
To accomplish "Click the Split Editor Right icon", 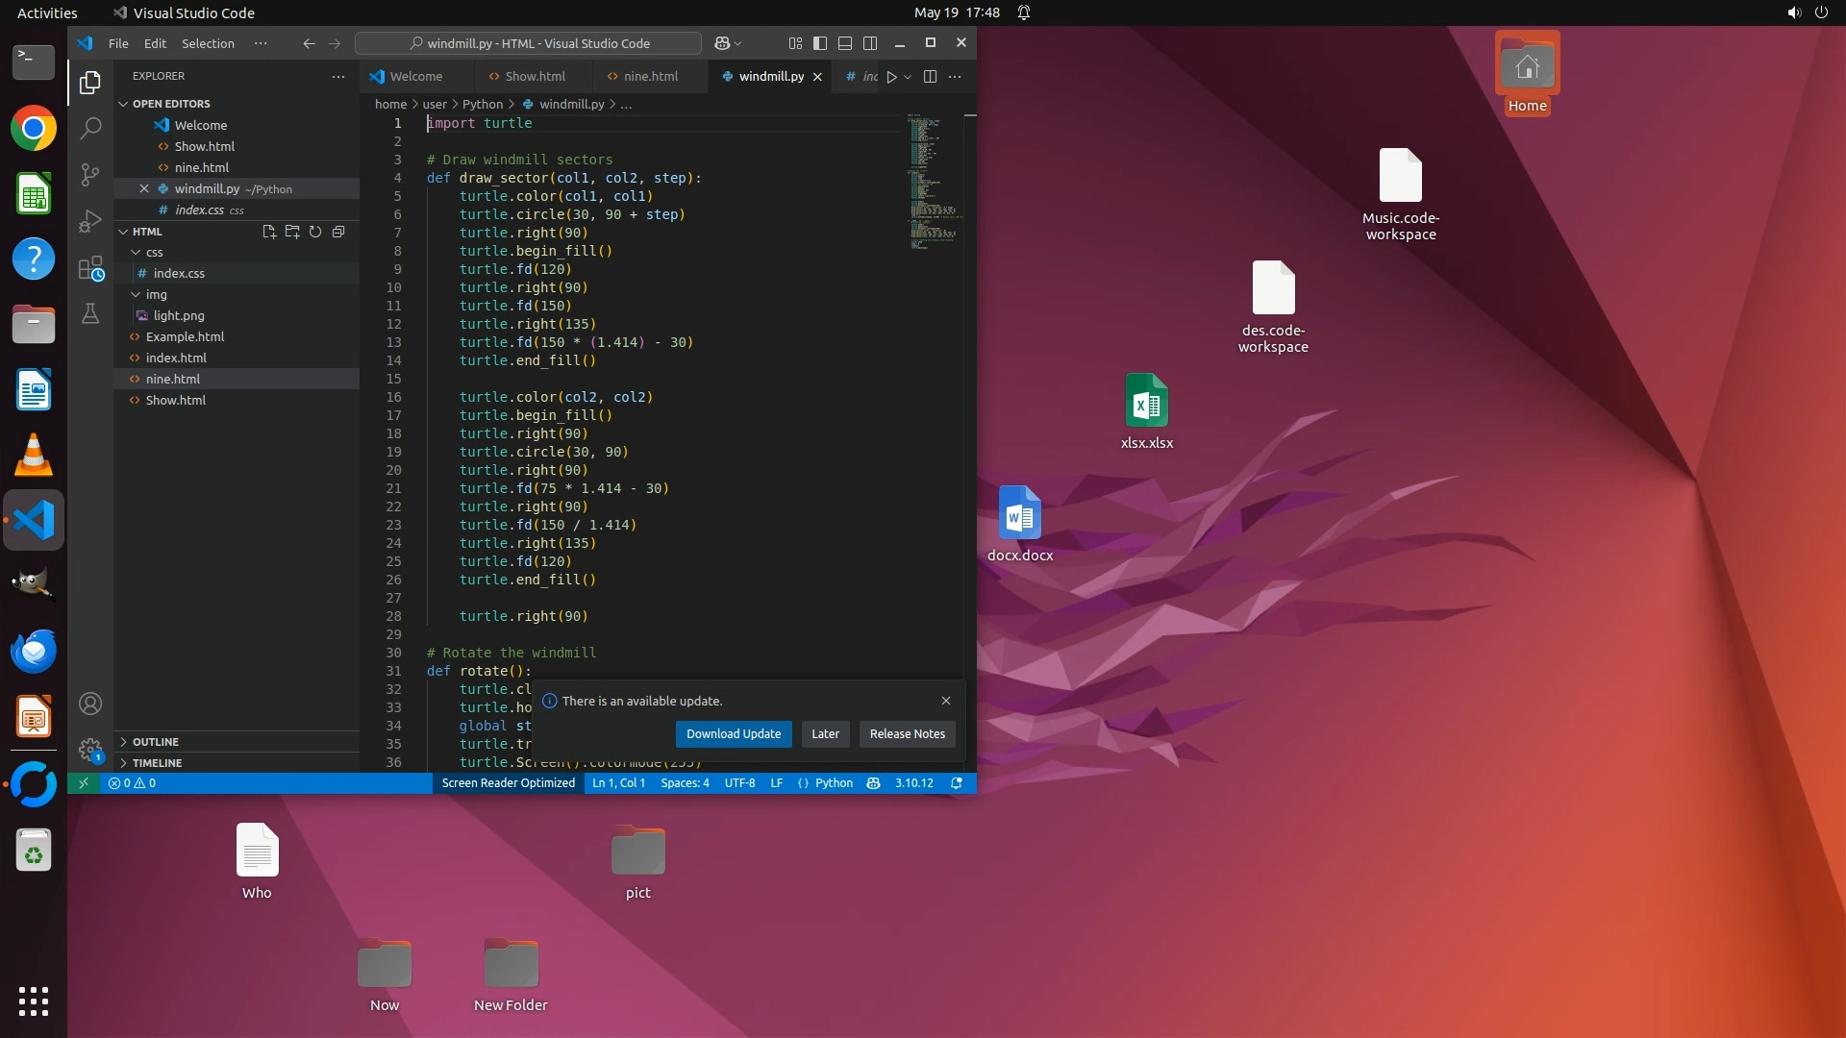I will [x=930, y=77].
